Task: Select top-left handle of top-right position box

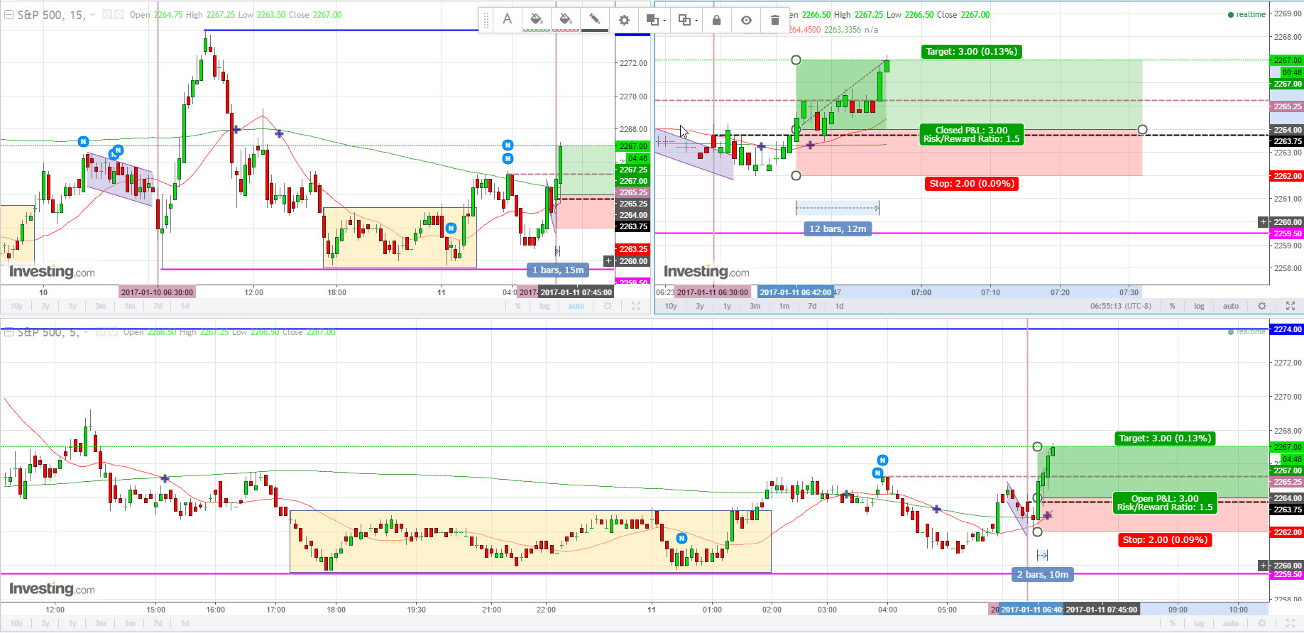Action: (x=796, y=60)
